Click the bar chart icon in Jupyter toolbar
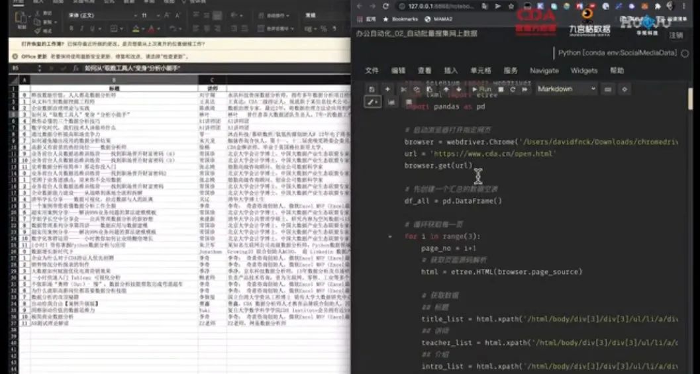700x374 pixels. [391, 102]
